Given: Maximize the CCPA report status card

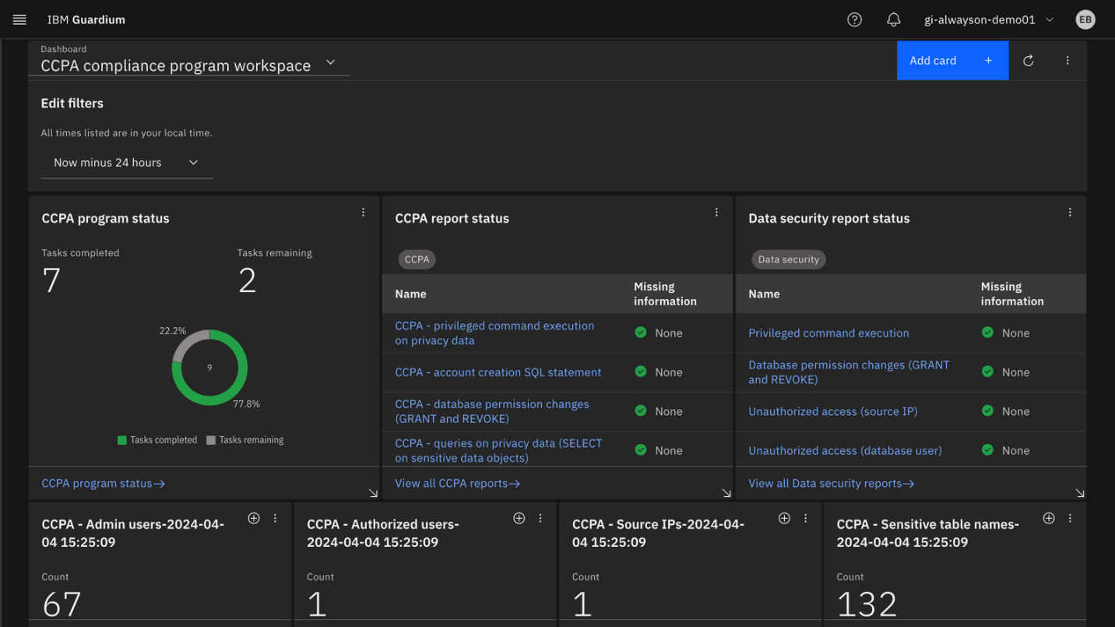Looking at the screenshot, I should [726, 491].
